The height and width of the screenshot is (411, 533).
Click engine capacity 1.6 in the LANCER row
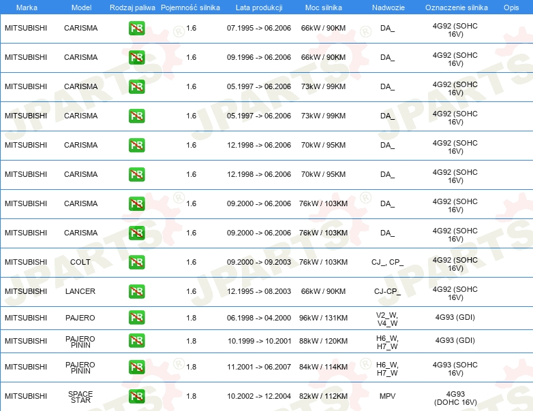[x=191, y=291]
